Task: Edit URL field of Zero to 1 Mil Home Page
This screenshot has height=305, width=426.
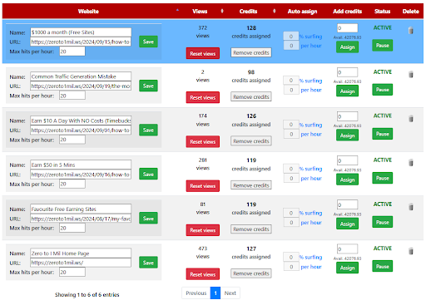Action: (x=81, y=263)
